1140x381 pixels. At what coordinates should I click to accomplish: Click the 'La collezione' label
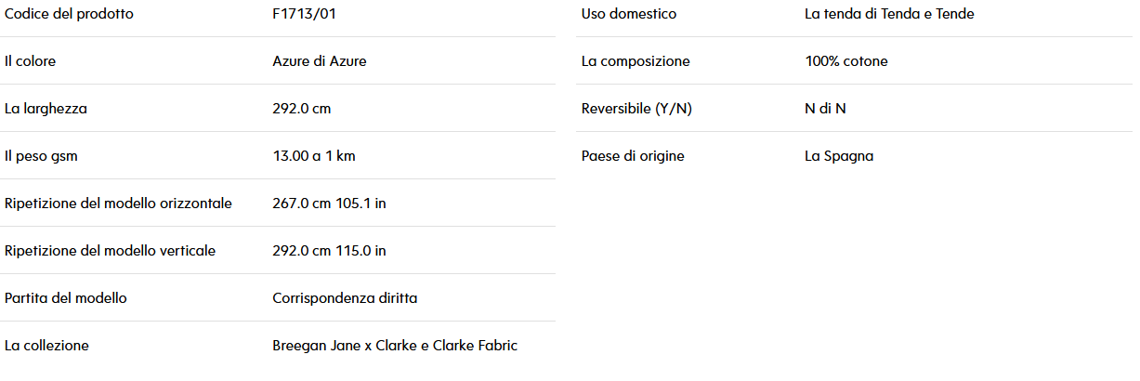click(46, 346)
